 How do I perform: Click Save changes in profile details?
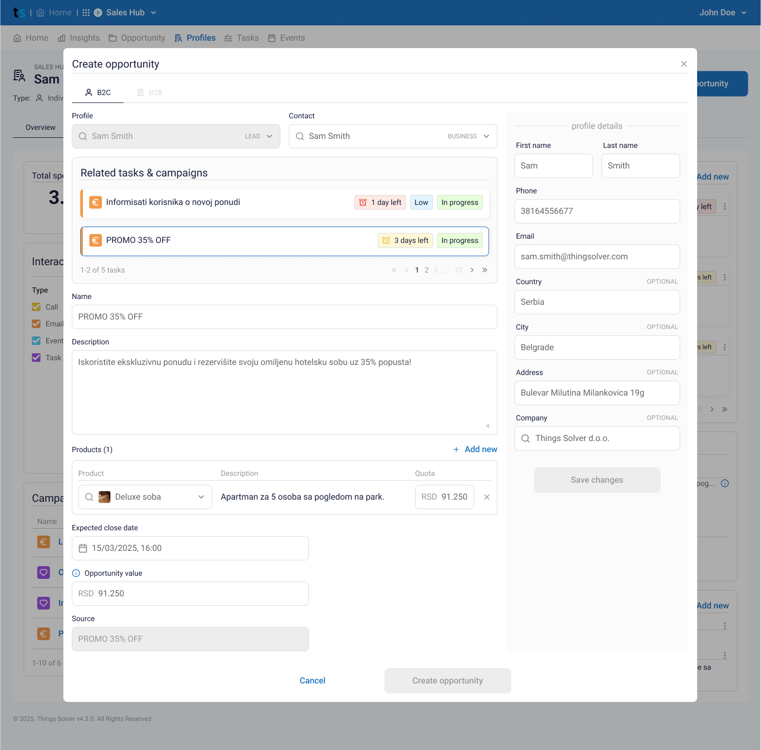pyautogui.click(x=597, y=480)
